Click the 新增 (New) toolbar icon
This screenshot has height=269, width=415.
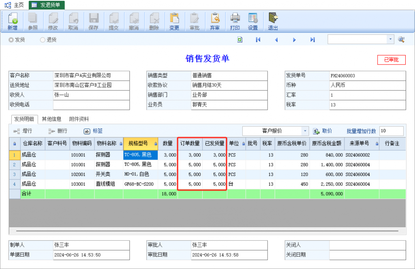pyautogui.click(x=12, y=21)
